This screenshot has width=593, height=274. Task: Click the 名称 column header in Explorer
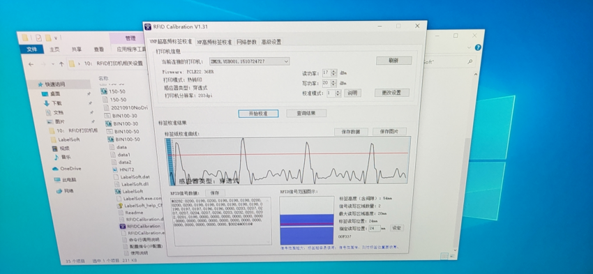pyautogui.click(x=104, y=79)
